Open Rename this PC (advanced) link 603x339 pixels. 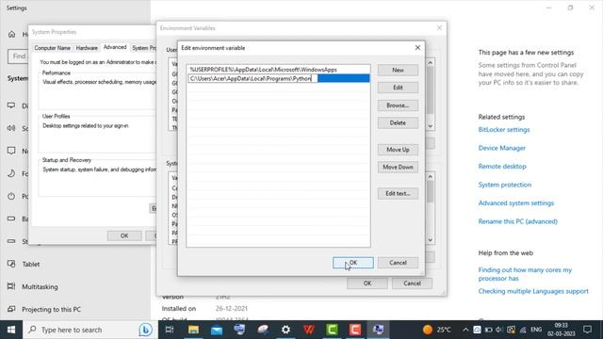(x=517, y=221)
